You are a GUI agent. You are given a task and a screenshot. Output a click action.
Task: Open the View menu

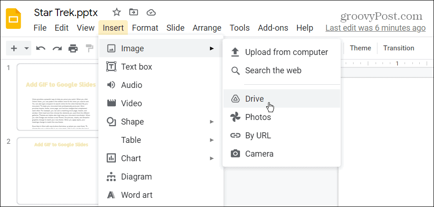(86, 28)
